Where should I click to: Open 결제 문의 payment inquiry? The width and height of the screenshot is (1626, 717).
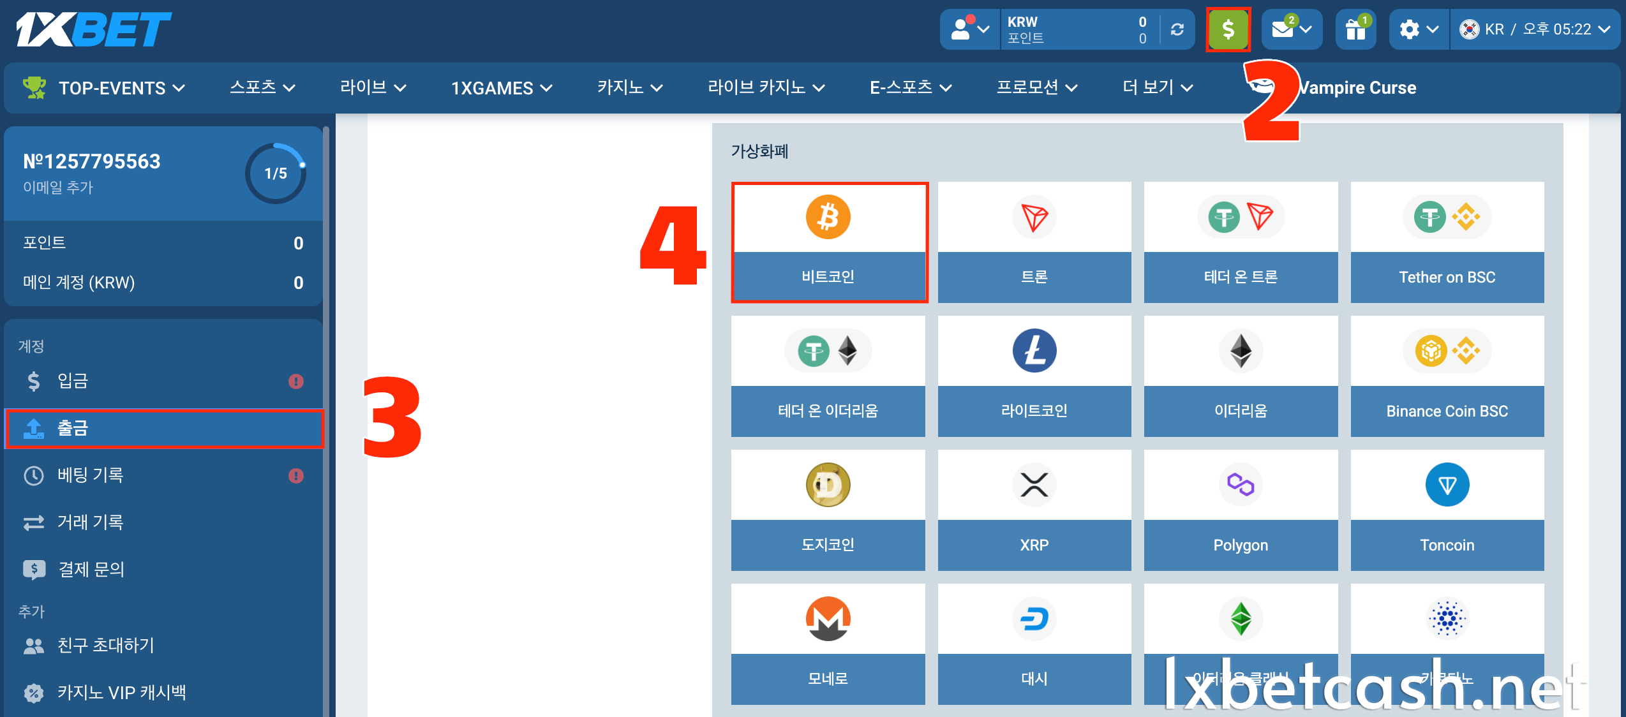(163, 569)
